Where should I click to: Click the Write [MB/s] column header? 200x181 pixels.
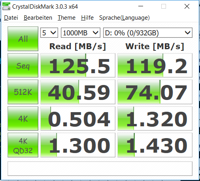(155, 46)
